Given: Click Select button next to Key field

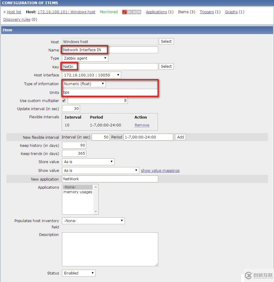Looking at the screenshot, I should pos(166,67).
